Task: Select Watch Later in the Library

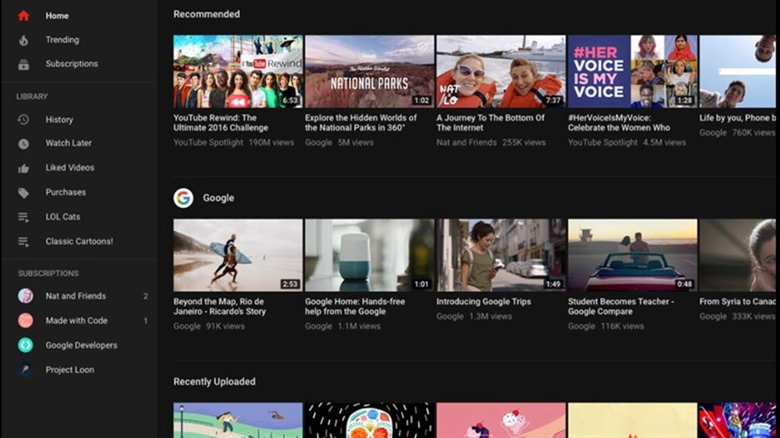Action: tap(68, 143)
